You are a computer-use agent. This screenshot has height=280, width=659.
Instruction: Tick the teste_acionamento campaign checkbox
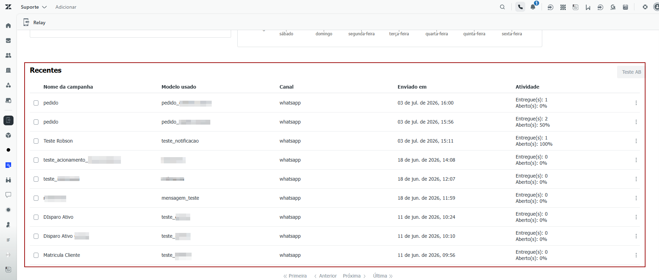(x=36, y=160)
